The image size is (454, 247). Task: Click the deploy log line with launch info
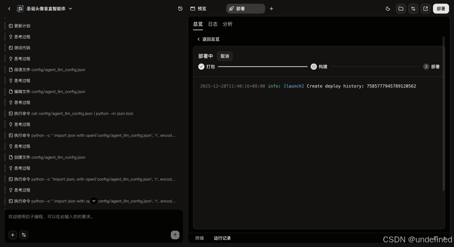(x=308, y=86)
